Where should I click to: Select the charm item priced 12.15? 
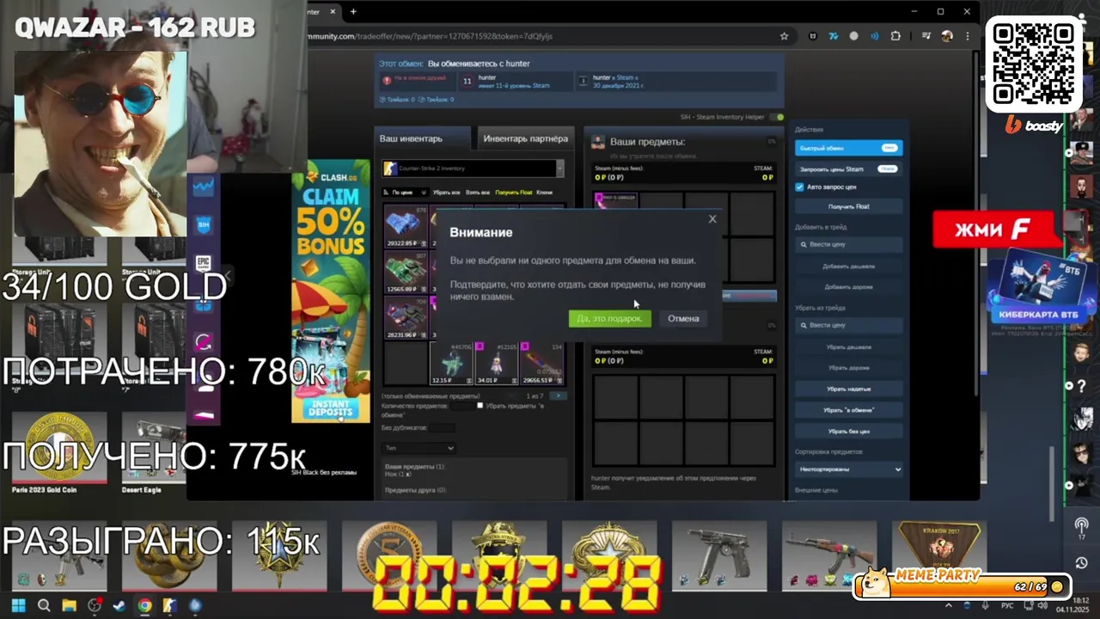point(451,363)
